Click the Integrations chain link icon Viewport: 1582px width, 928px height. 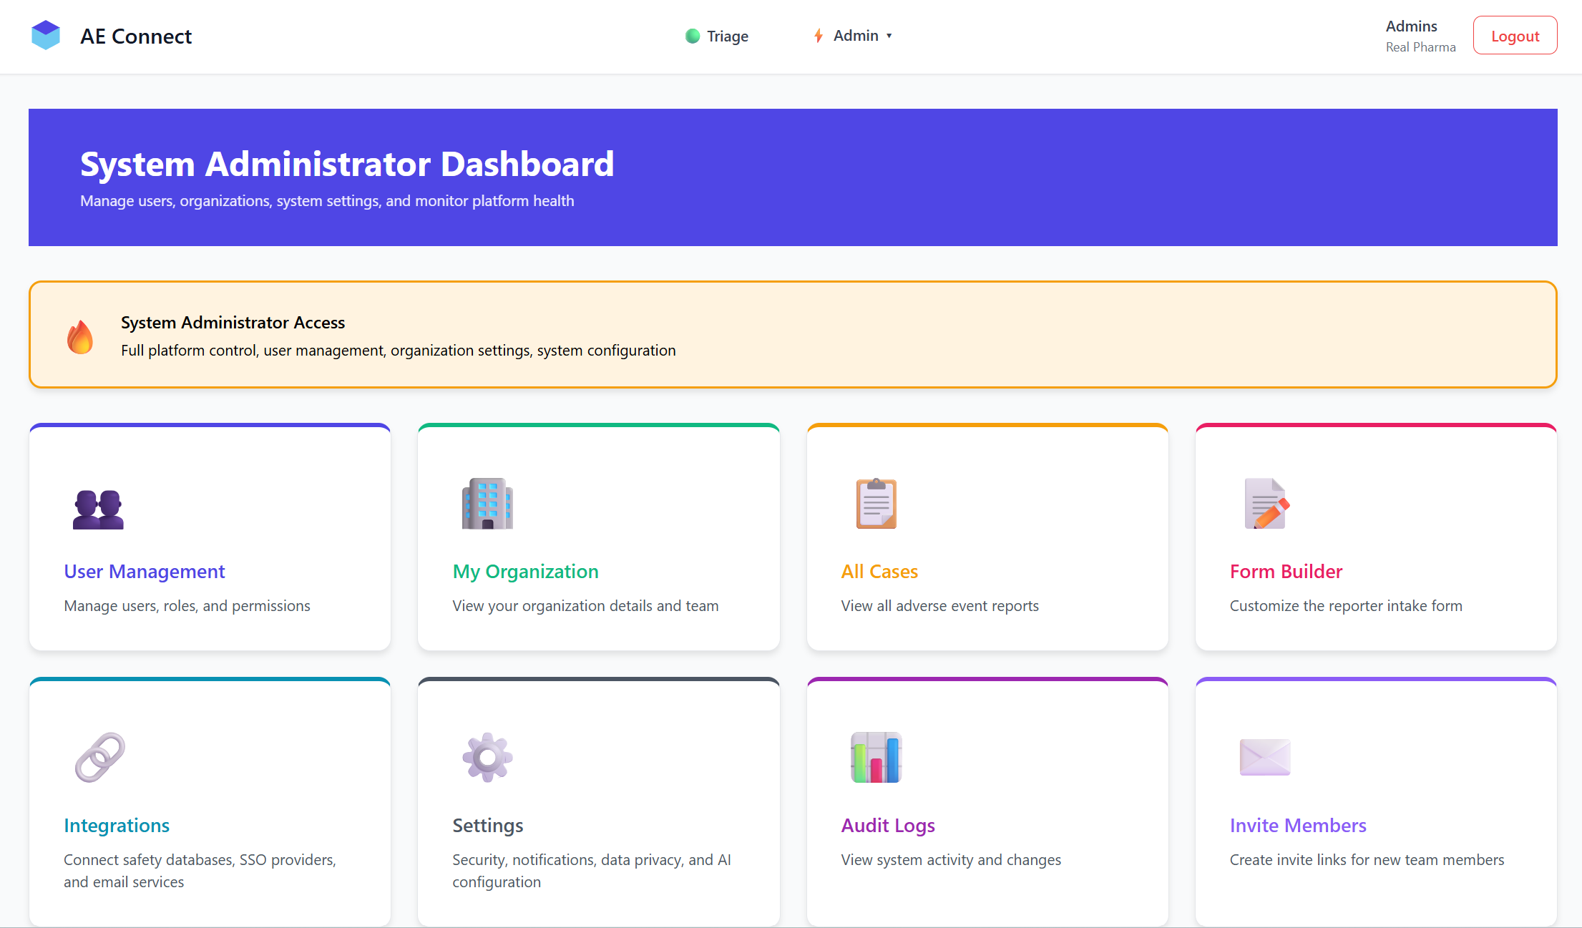coord(99,757)
